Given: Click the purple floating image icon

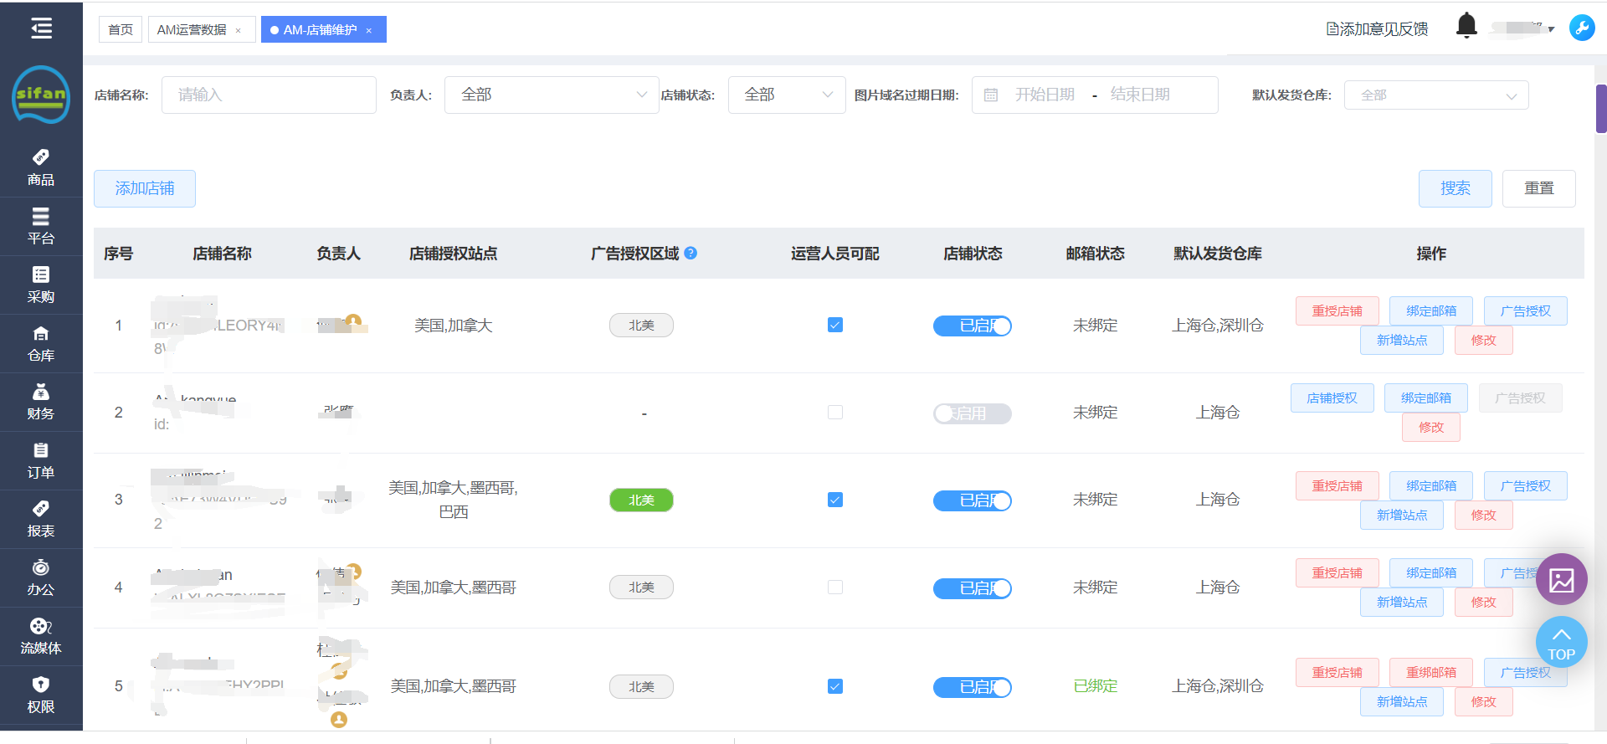Looking at the screenshot, I should [x=1561, y=579].
